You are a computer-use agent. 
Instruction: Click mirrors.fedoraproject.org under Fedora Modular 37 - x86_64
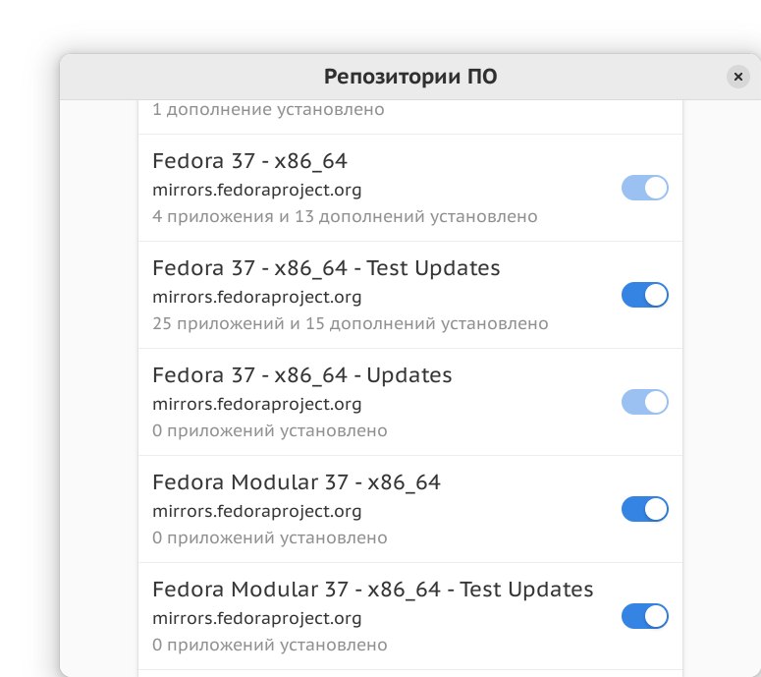coord(257,511)
